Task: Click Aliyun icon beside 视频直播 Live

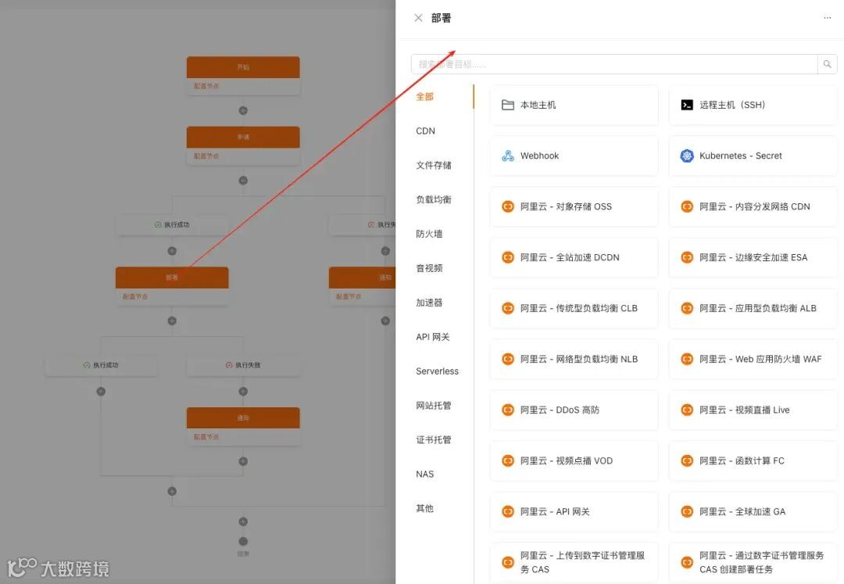Action: pyautogui.click(x=687, y=410)
